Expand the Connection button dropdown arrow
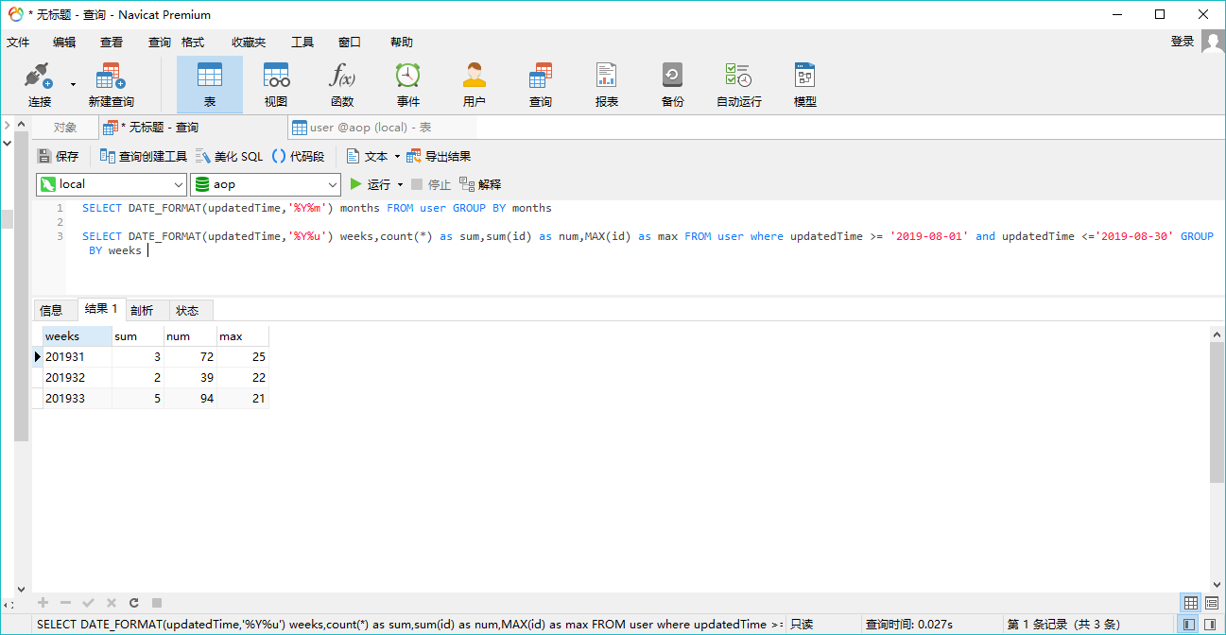1226x635 pixels. pyautogui.click(x=73, y=84)
